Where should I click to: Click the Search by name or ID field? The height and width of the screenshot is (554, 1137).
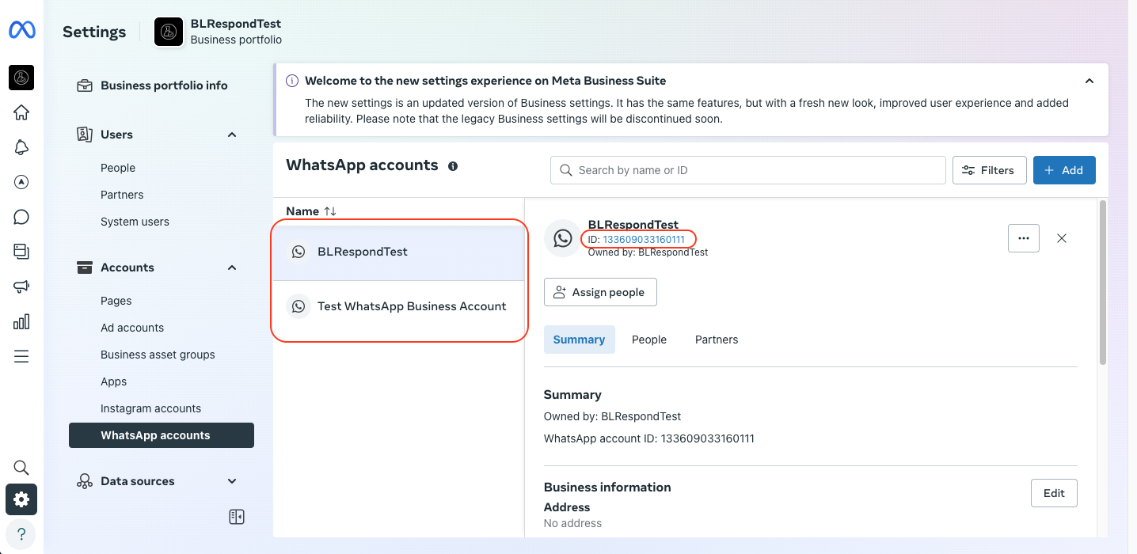(747, 170)
